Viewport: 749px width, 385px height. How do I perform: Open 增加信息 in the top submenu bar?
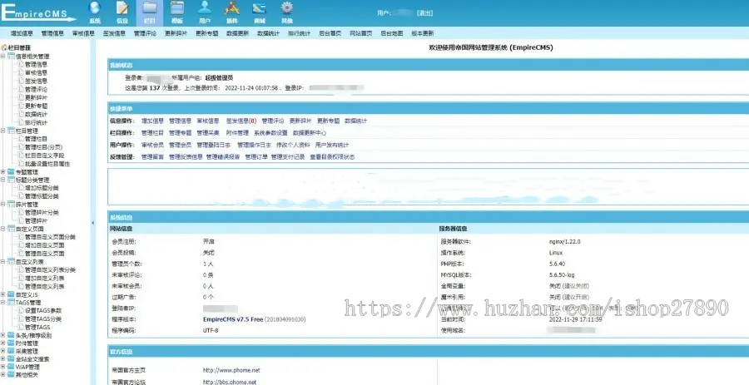22,33
